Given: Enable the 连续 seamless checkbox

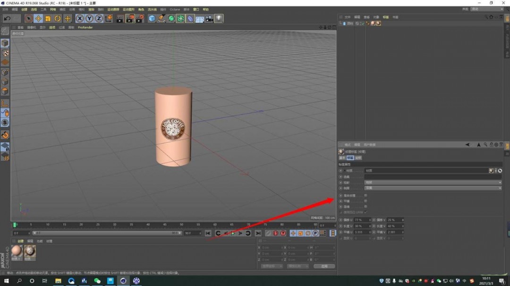Looking at the screenshot, I should [x=365, y=206].
